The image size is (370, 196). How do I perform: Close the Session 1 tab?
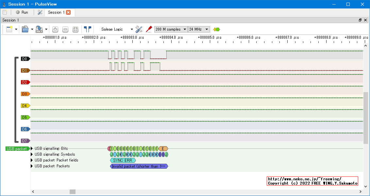coord(68,12)
